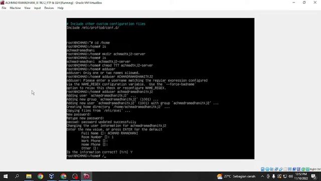
Task: Open the second Chrome taskbar icon
Action: [x=64, y=176]
